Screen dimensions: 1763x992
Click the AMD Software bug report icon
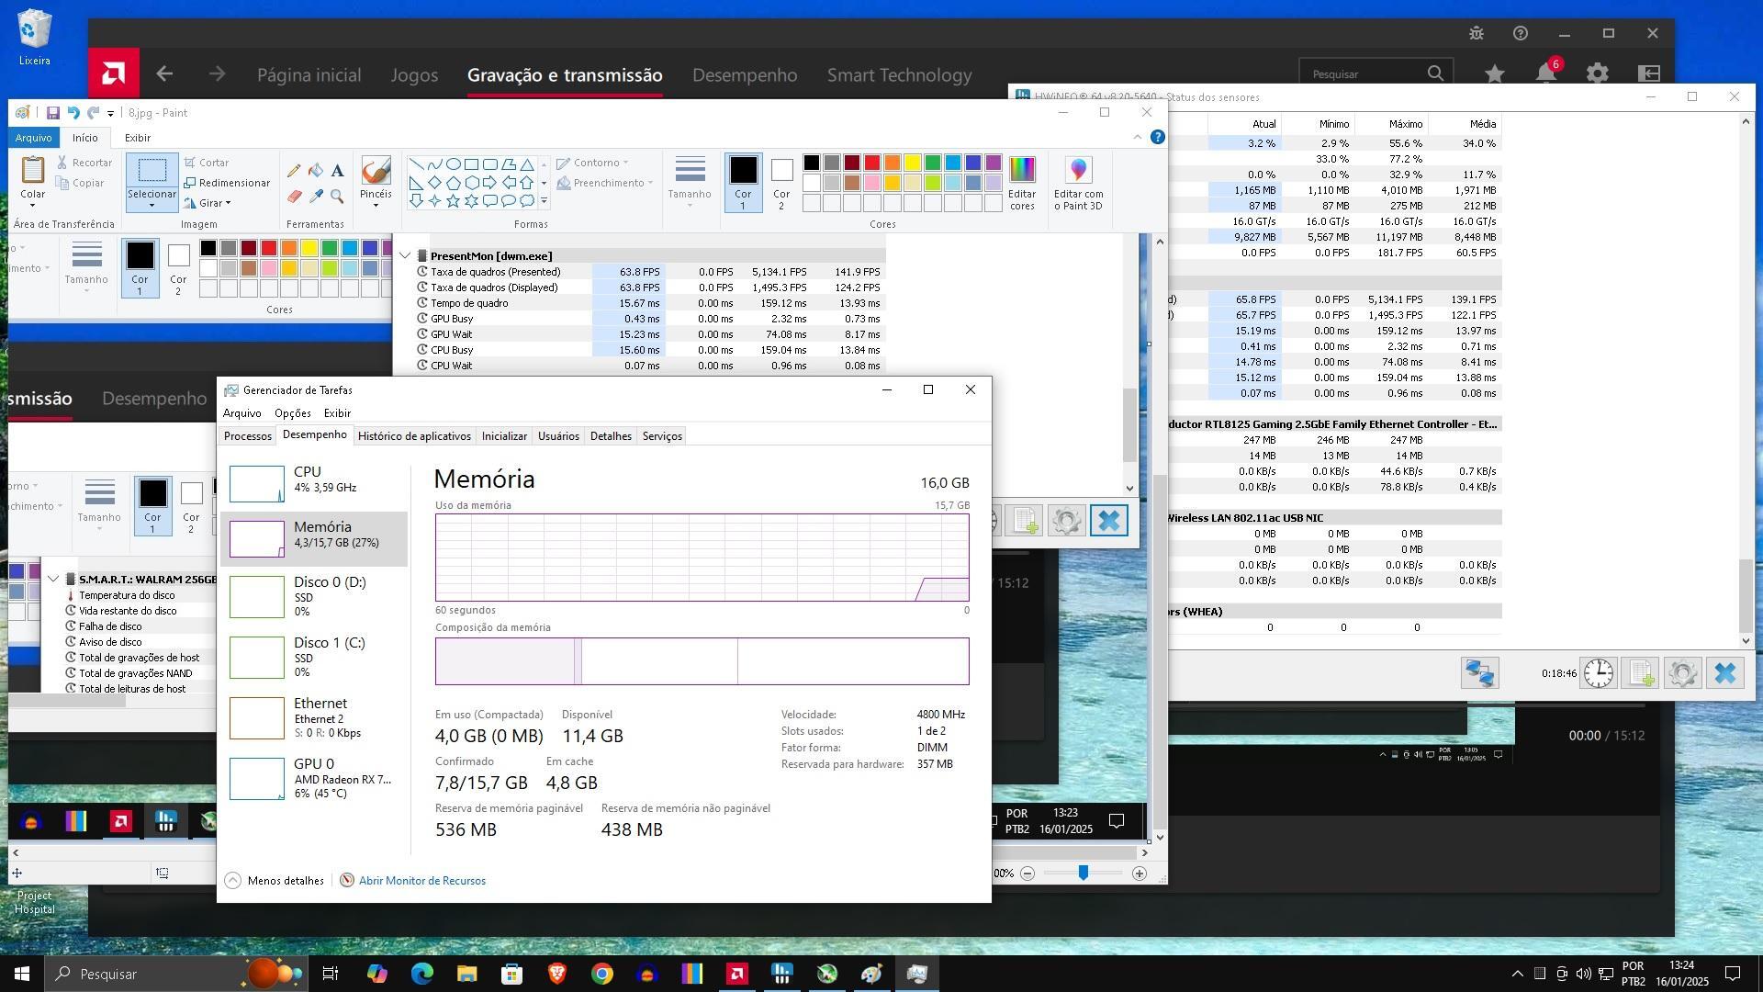pos(1477,33)
